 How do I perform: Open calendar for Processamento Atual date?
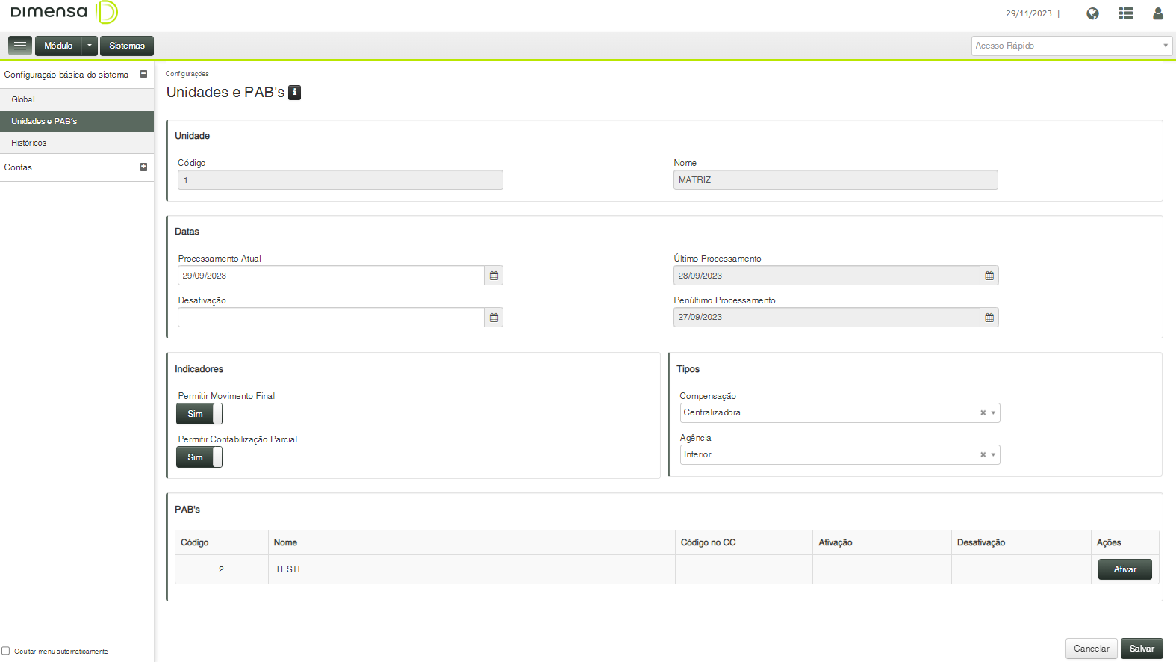[494, 276]
